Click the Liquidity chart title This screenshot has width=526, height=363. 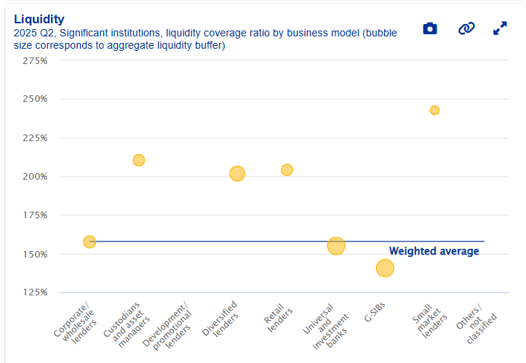[x=39, y=19]
